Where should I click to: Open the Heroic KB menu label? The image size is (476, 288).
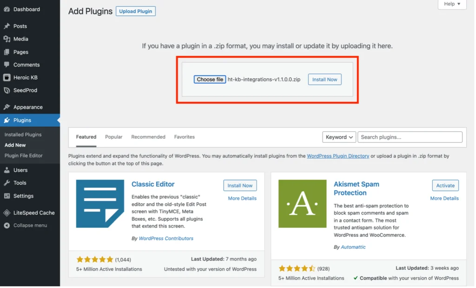26,78
